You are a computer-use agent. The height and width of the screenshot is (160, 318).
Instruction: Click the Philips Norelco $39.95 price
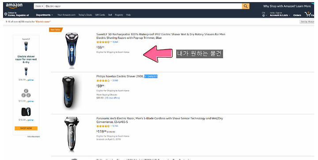100,86
